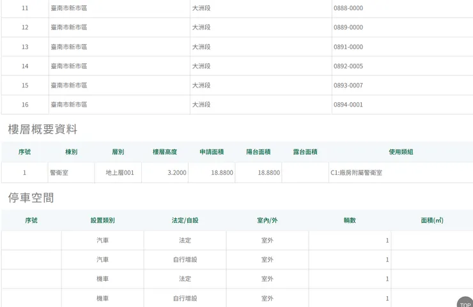Select row number 13 cell

click(25, 47)
